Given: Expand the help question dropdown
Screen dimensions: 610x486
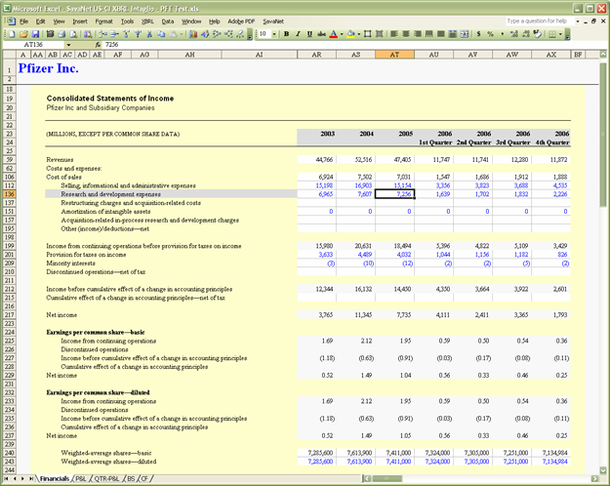Looking at the screenshot, I should tap(578, 21).
